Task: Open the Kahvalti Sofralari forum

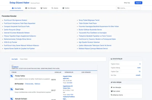Action: coord(21,99)
